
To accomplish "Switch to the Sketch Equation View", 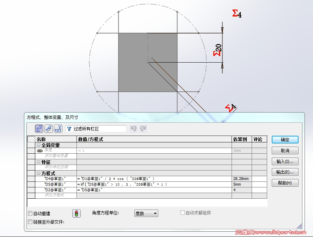I will pos(48,129).
